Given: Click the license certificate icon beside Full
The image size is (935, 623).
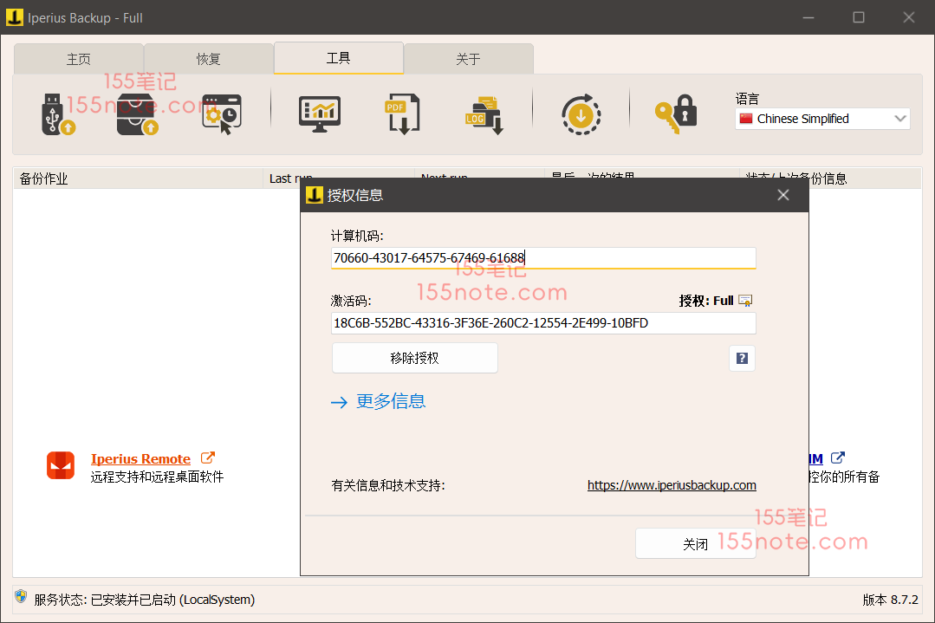Looking at the screenshot, I should 745,301.
